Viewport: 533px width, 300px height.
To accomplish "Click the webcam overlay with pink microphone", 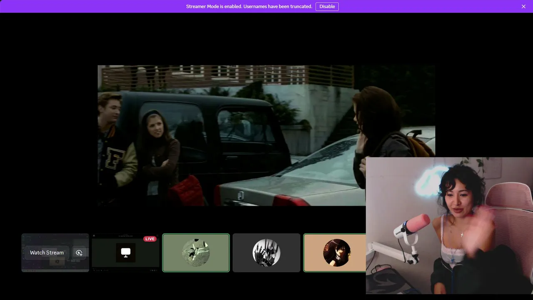I will pyautogui.click(x=449, y=225).
